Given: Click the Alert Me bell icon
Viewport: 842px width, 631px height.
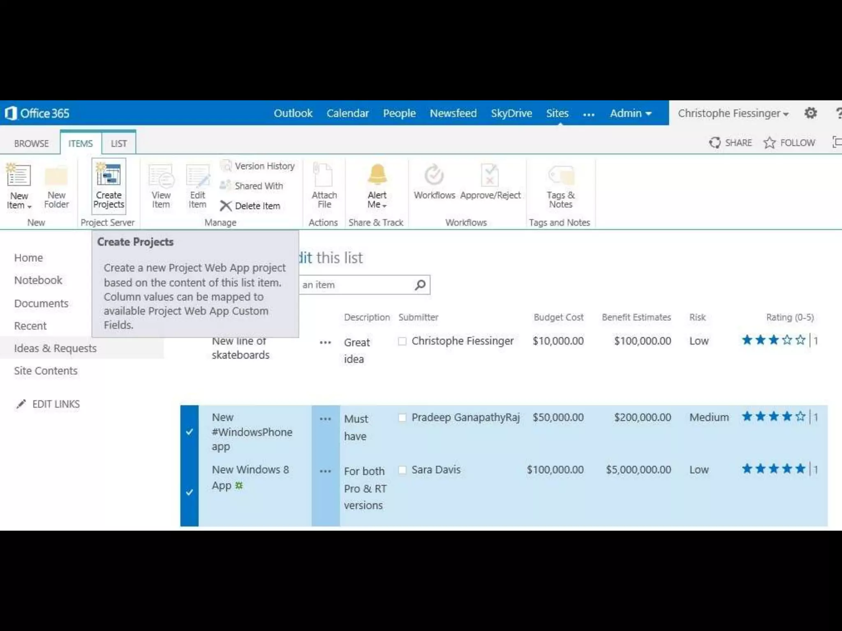Looking at the screenshot, I should (377, 175).
